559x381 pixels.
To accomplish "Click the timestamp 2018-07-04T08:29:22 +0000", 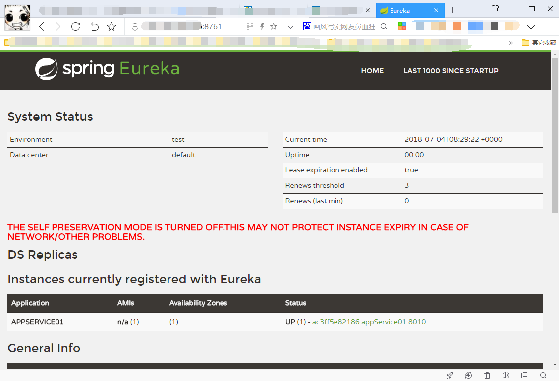I will [453, 139].
